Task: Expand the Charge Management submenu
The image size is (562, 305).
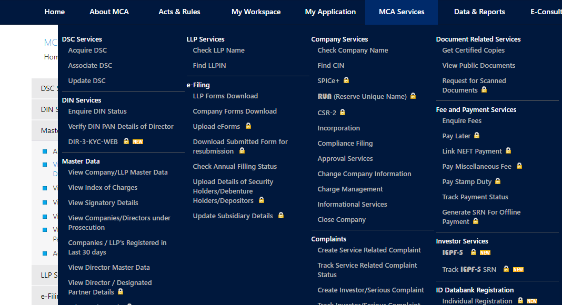Action: pos(350,189)
